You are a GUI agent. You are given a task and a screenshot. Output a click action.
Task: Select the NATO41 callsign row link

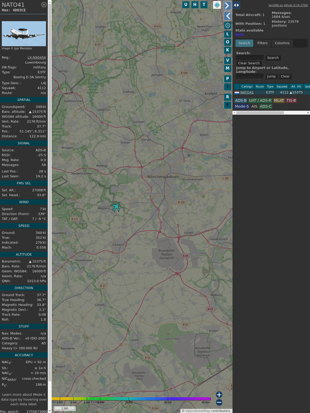click(247, 92)
